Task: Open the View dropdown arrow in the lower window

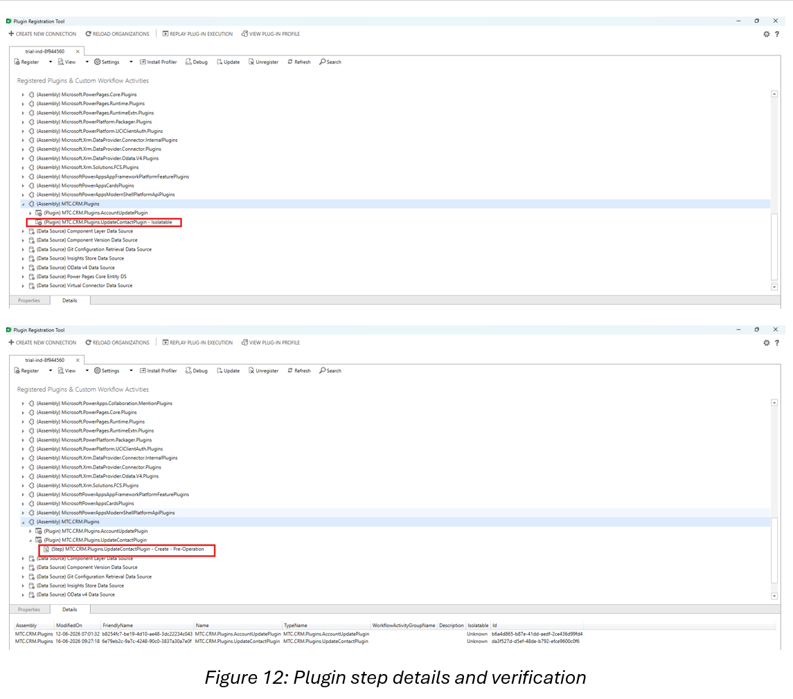Action: point(87,371)
